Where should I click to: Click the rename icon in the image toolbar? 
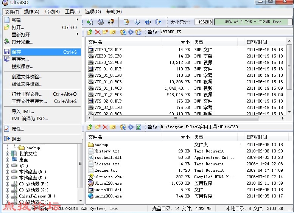(x=112, y=32)
